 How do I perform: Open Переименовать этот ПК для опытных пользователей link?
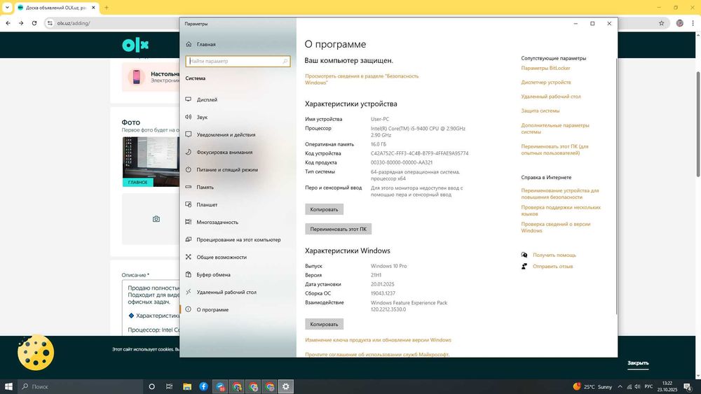(x=554, y=150)
